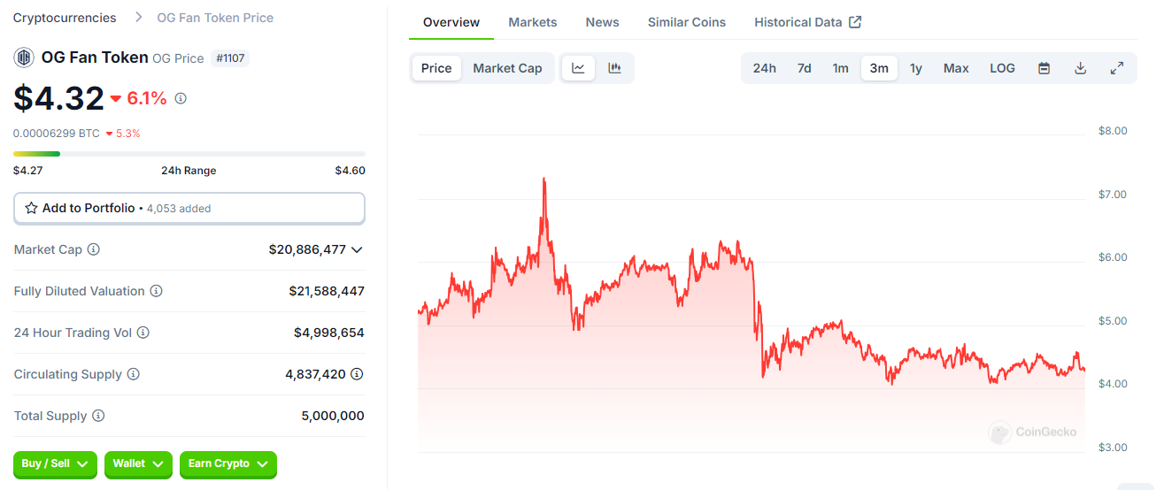Show Fully Diluted Valuation info icon
Viewport: 1164px width, 490px height.
coord(157,291)
